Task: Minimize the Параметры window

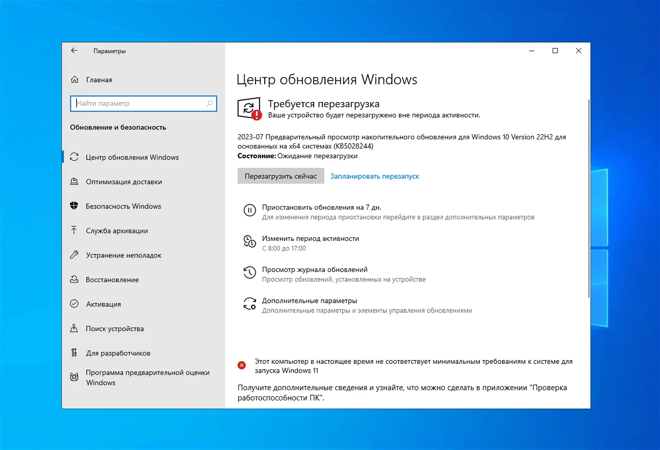Action: click(x=532, y=51)
